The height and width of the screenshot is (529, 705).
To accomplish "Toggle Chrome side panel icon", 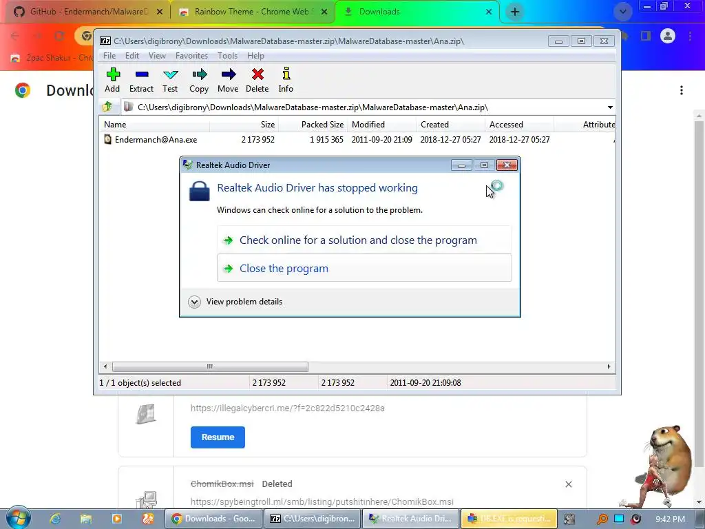I will 646,36.
